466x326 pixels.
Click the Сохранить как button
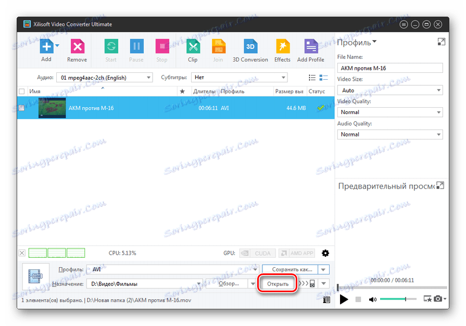tap(290, 270)
